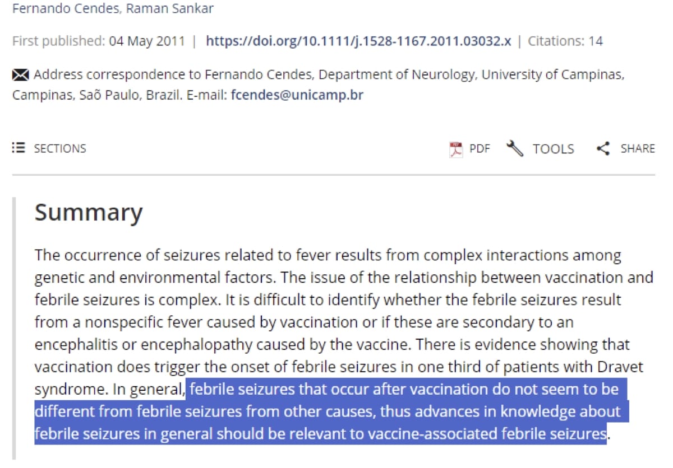This screenshot has width=673, height=468.
Task: Click the envelope correspondence icon
Action: click(x=21, y=74)
